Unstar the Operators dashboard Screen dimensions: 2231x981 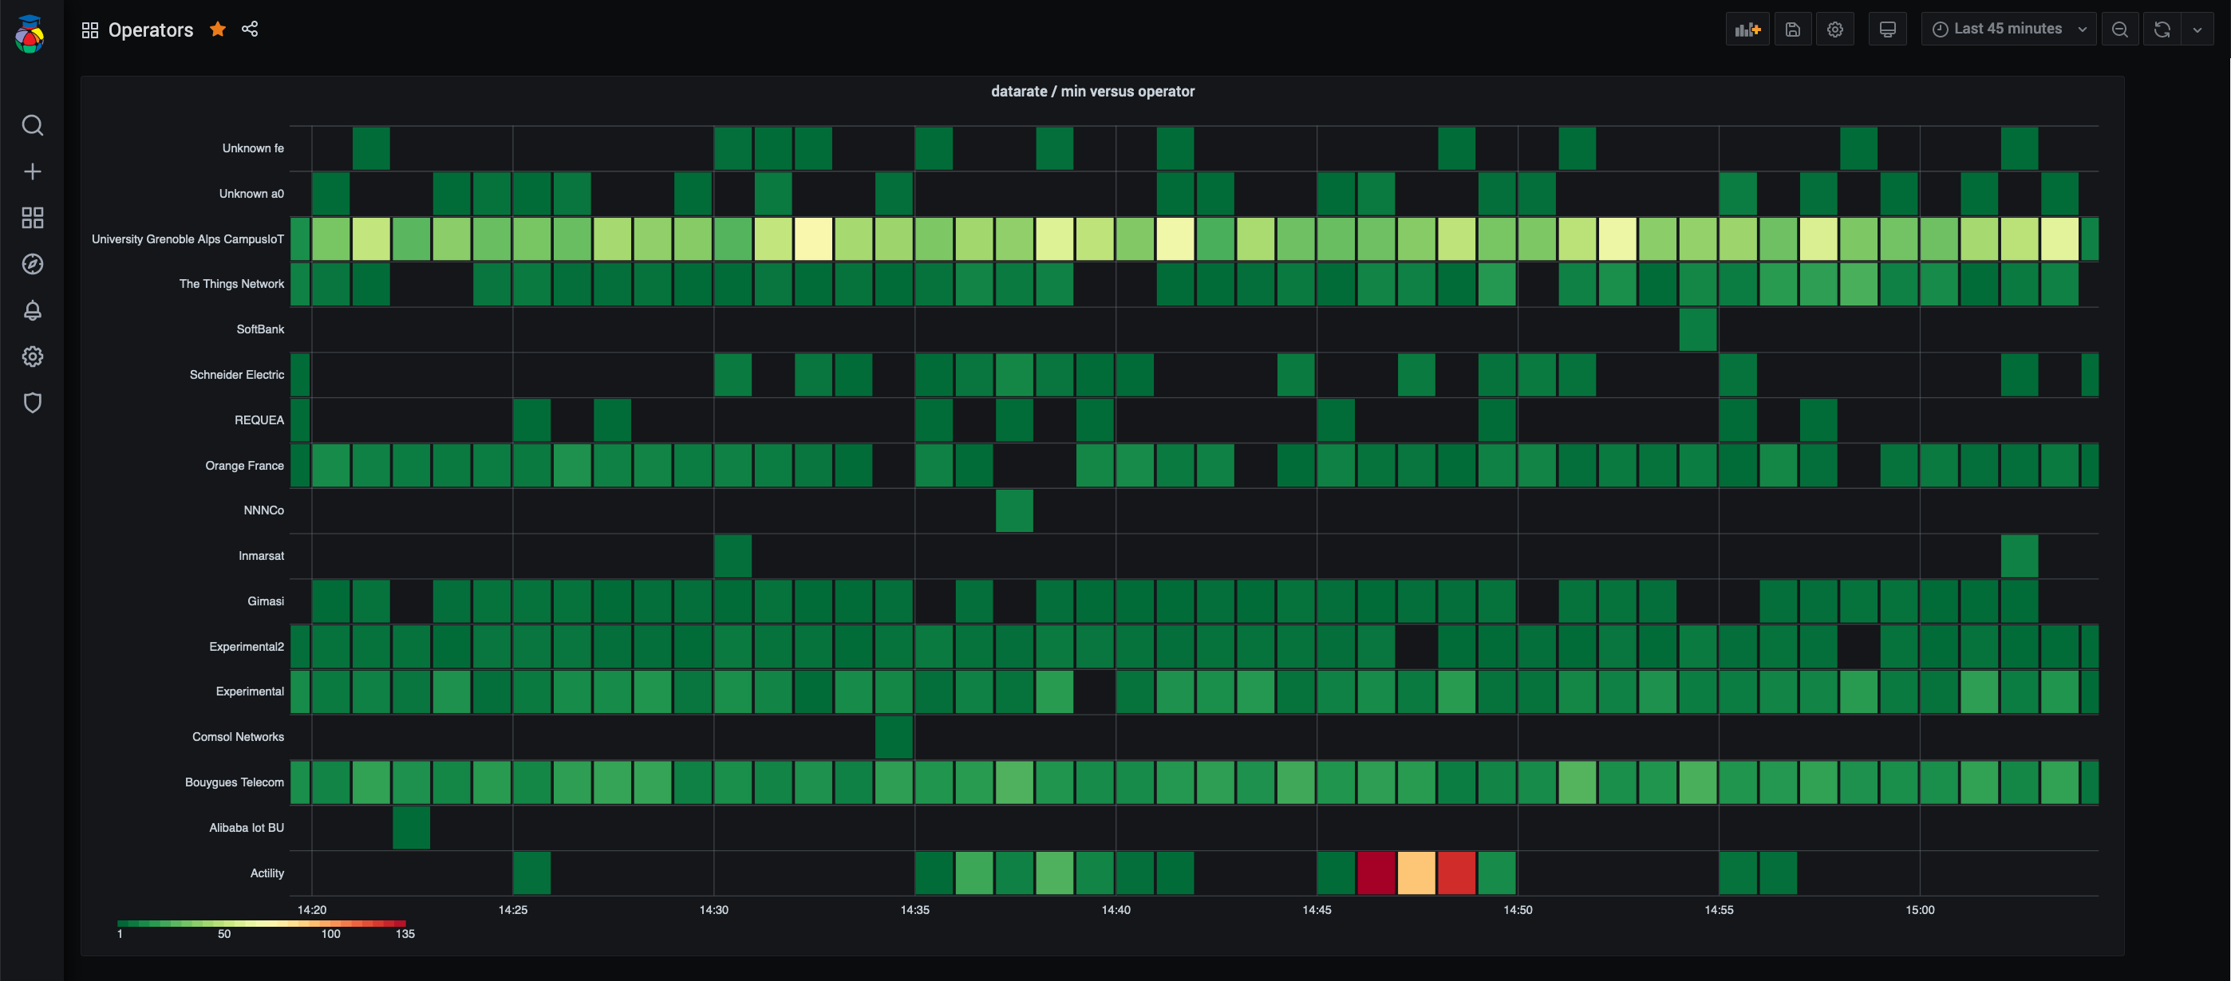coord(217,30)
